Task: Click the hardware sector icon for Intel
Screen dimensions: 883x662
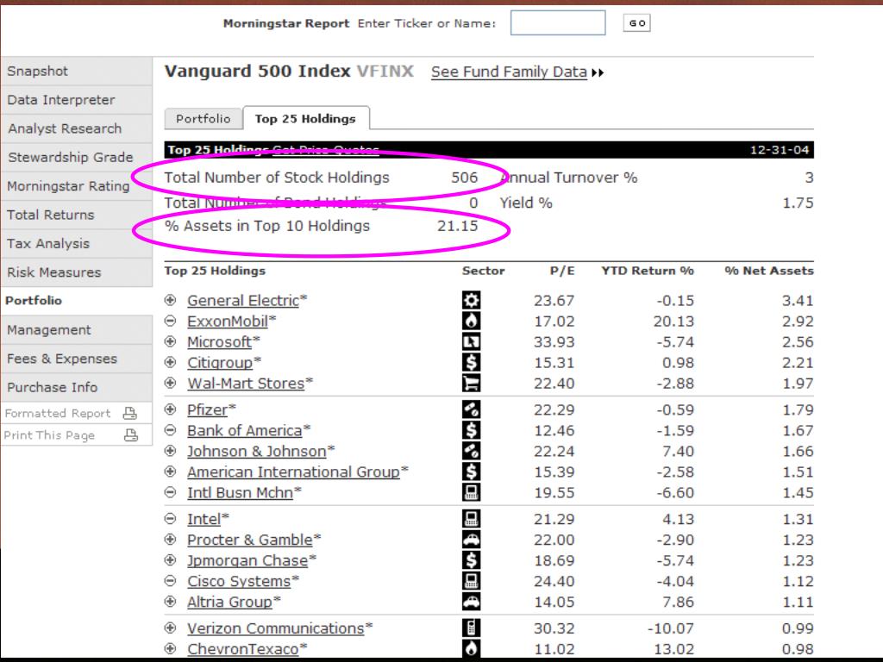Action: coord(472,518)
